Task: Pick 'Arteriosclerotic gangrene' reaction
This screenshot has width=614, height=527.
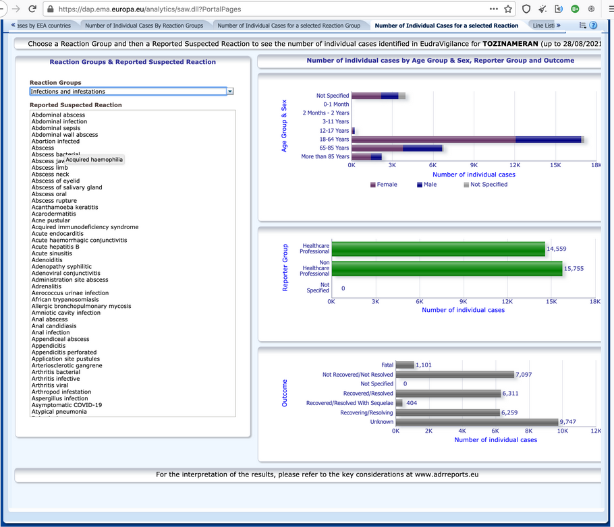Action: pyautogui.click(x=67, y=365)
